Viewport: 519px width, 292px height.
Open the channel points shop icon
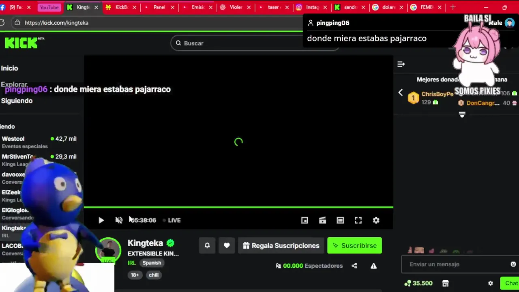445,283
